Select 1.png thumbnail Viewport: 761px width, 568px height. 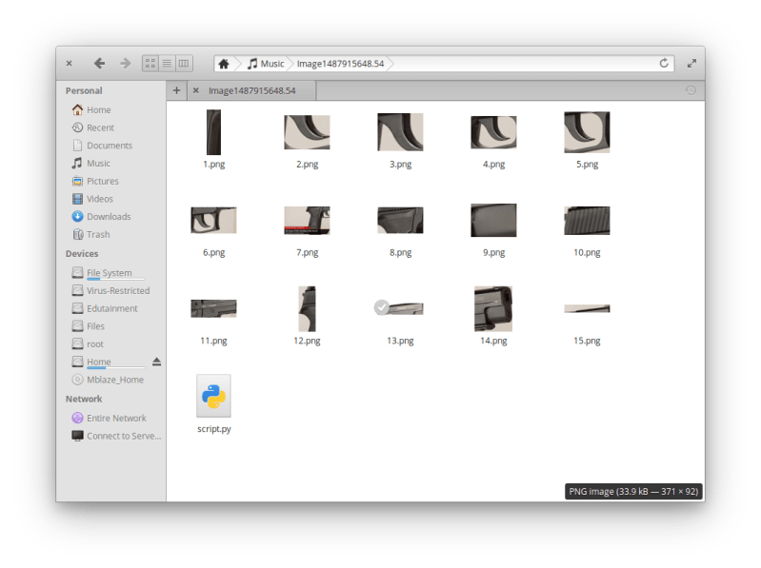pyautogui.click(x=213, y=132)
